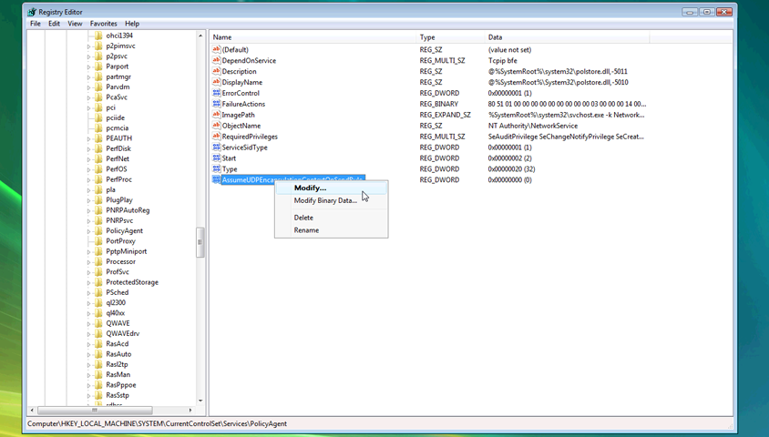Screen dimensions: 769x437
Task: Expand the QWAVE tree node
Action: click(89, 323)
